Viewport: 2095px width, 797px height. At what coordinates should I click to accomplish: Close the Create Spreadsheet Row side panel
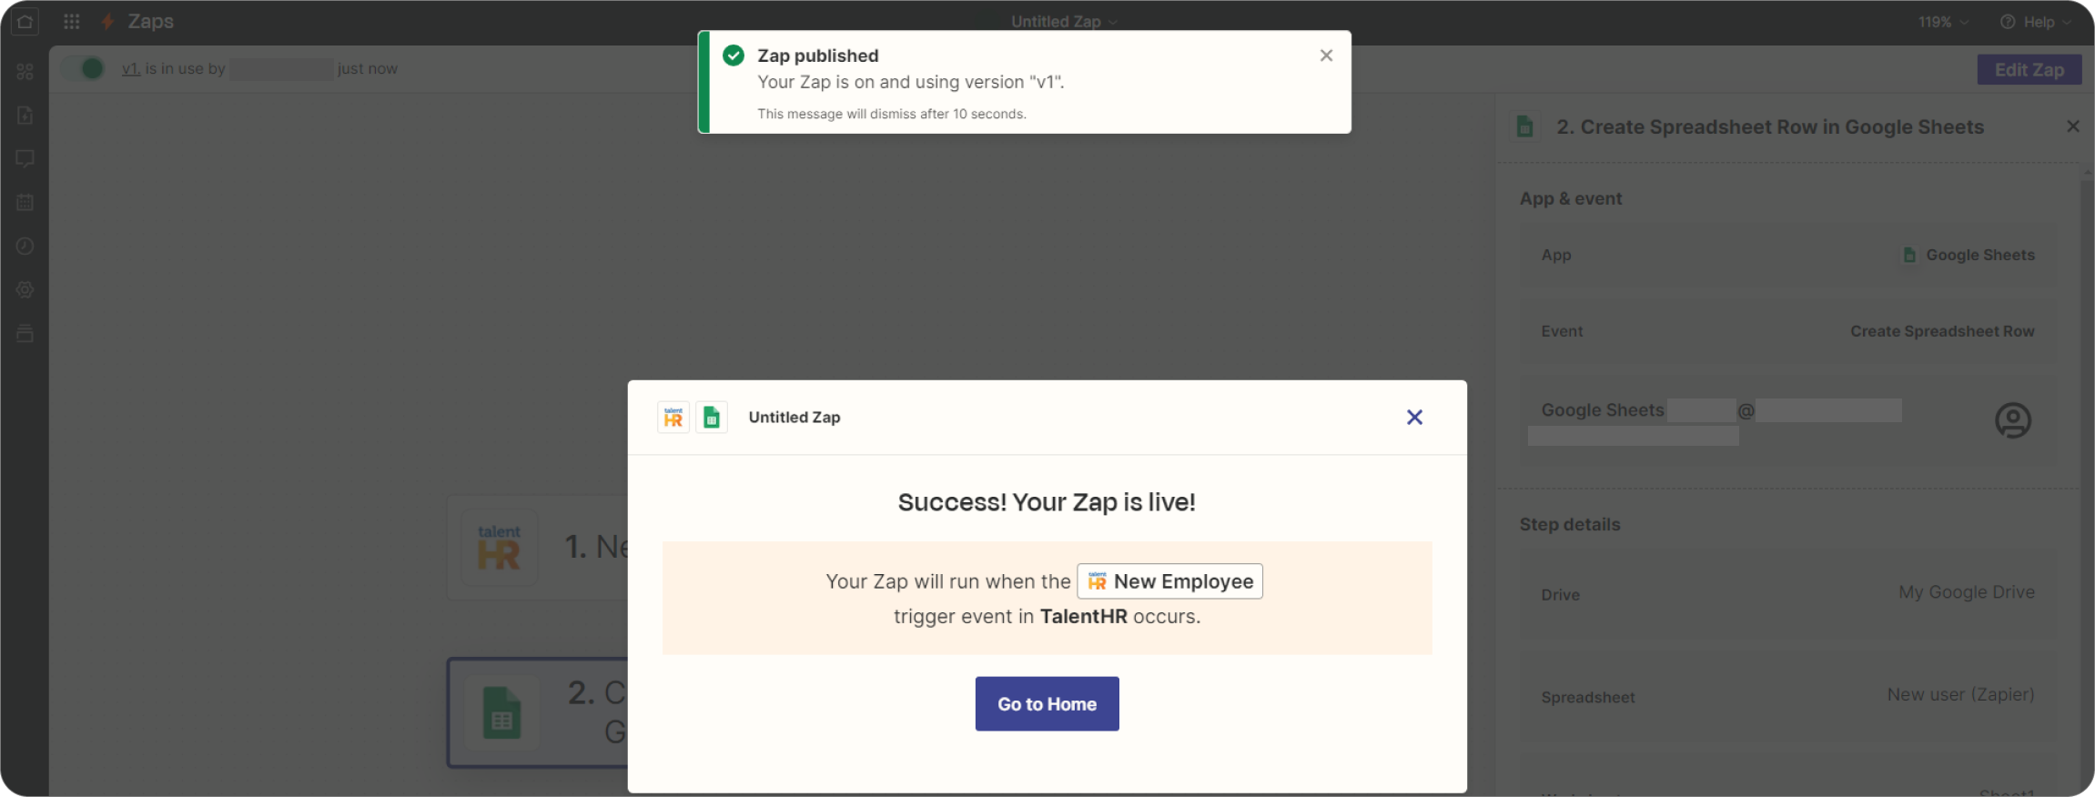click(x=2072, y=126)
